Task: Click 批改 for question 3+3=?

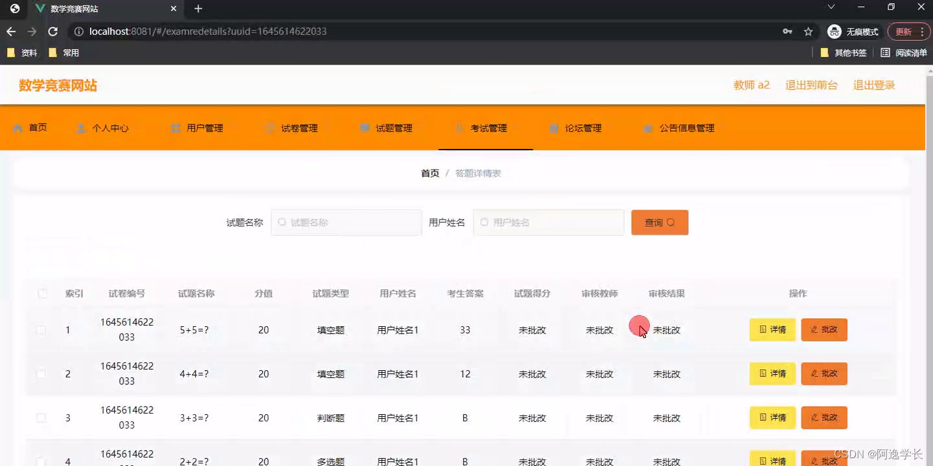Action: [x=824, y=418]
